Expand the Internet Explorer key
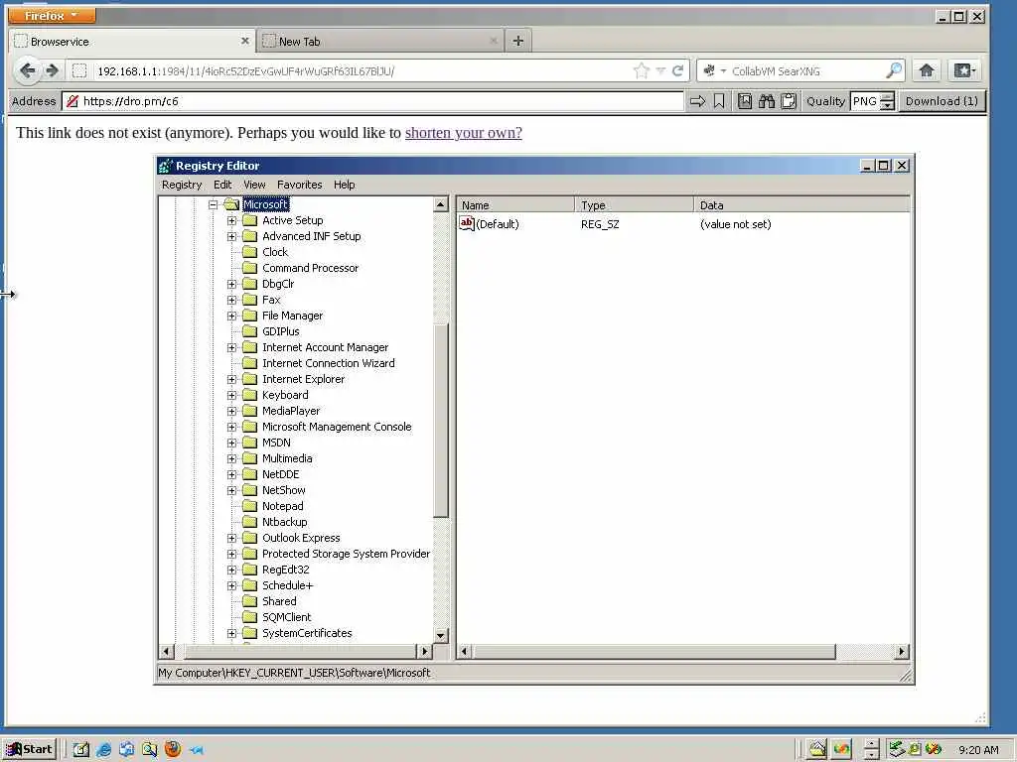The width and height of the screenshot is (1017, 762). click(231, 380)
